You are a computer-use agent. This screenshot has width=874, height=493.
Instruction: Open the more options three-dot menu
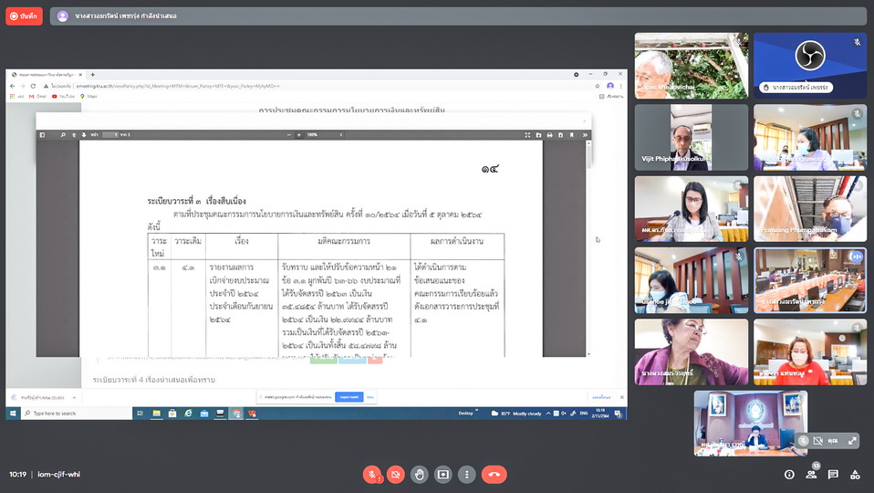466,475
